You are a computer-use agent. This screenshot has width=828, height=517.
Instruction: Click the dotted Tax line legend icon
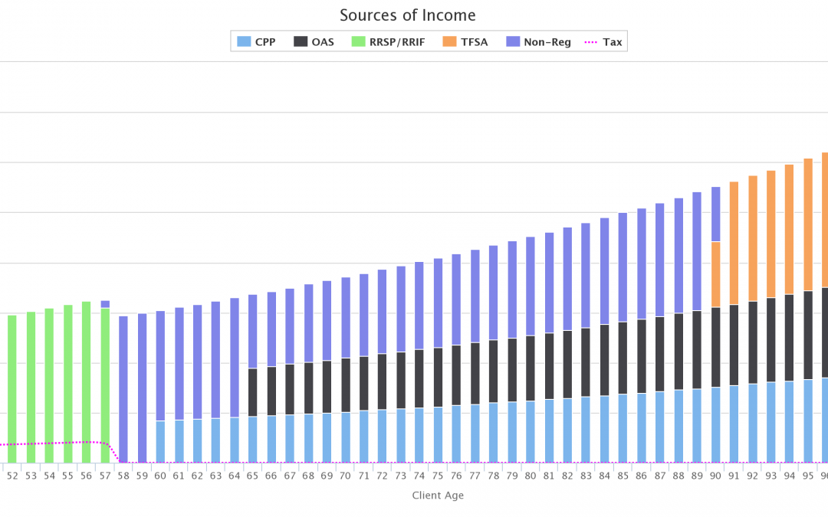point(592,42)
